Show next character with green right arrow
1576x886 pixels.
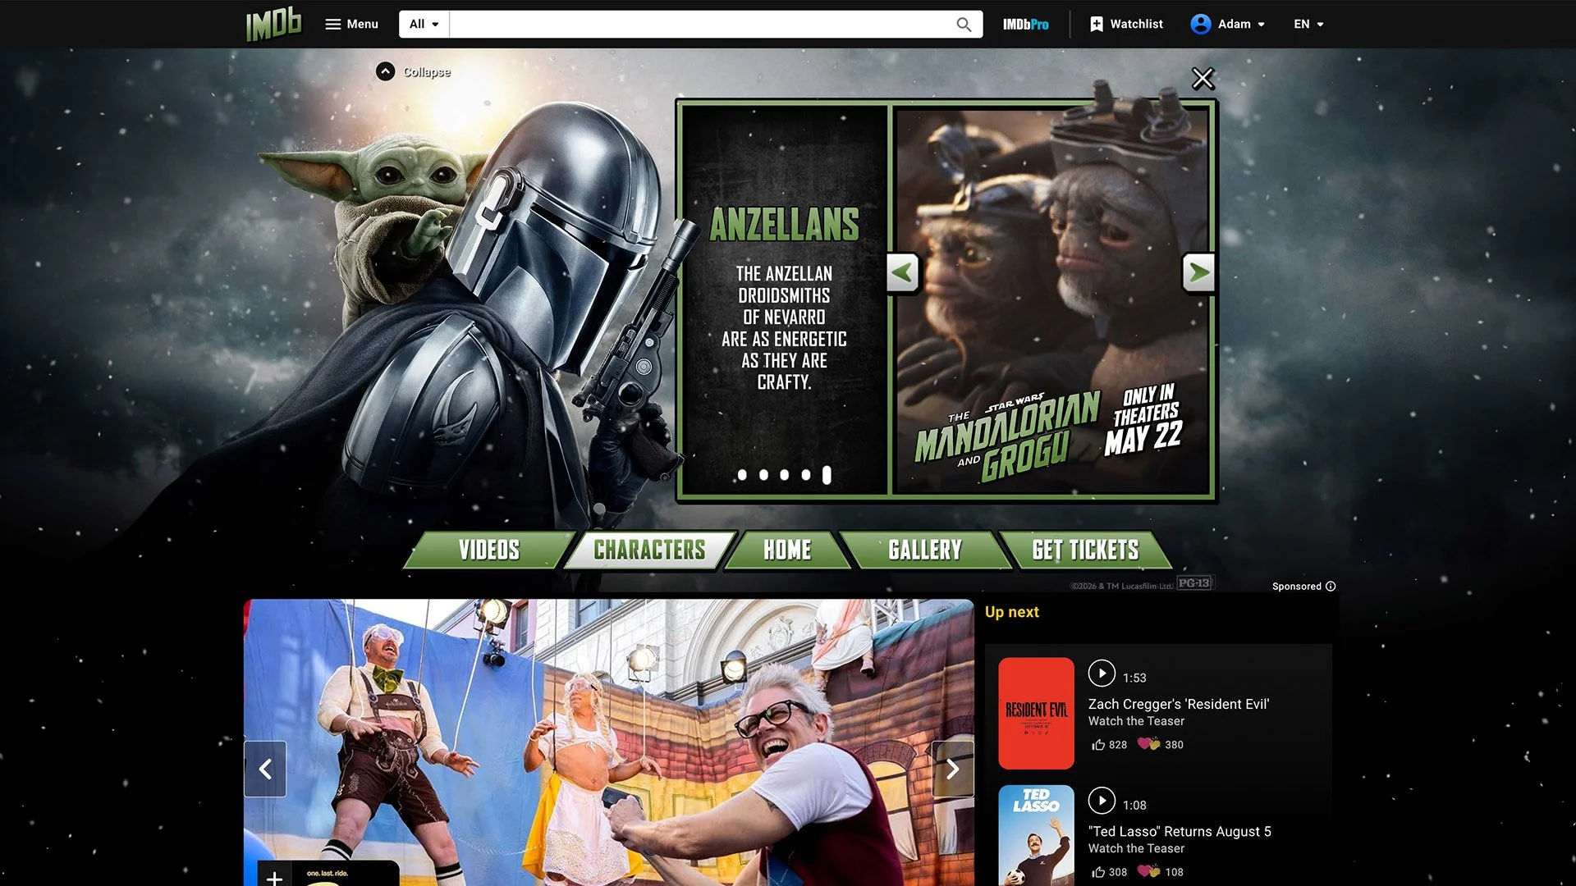pos(1198,272)
